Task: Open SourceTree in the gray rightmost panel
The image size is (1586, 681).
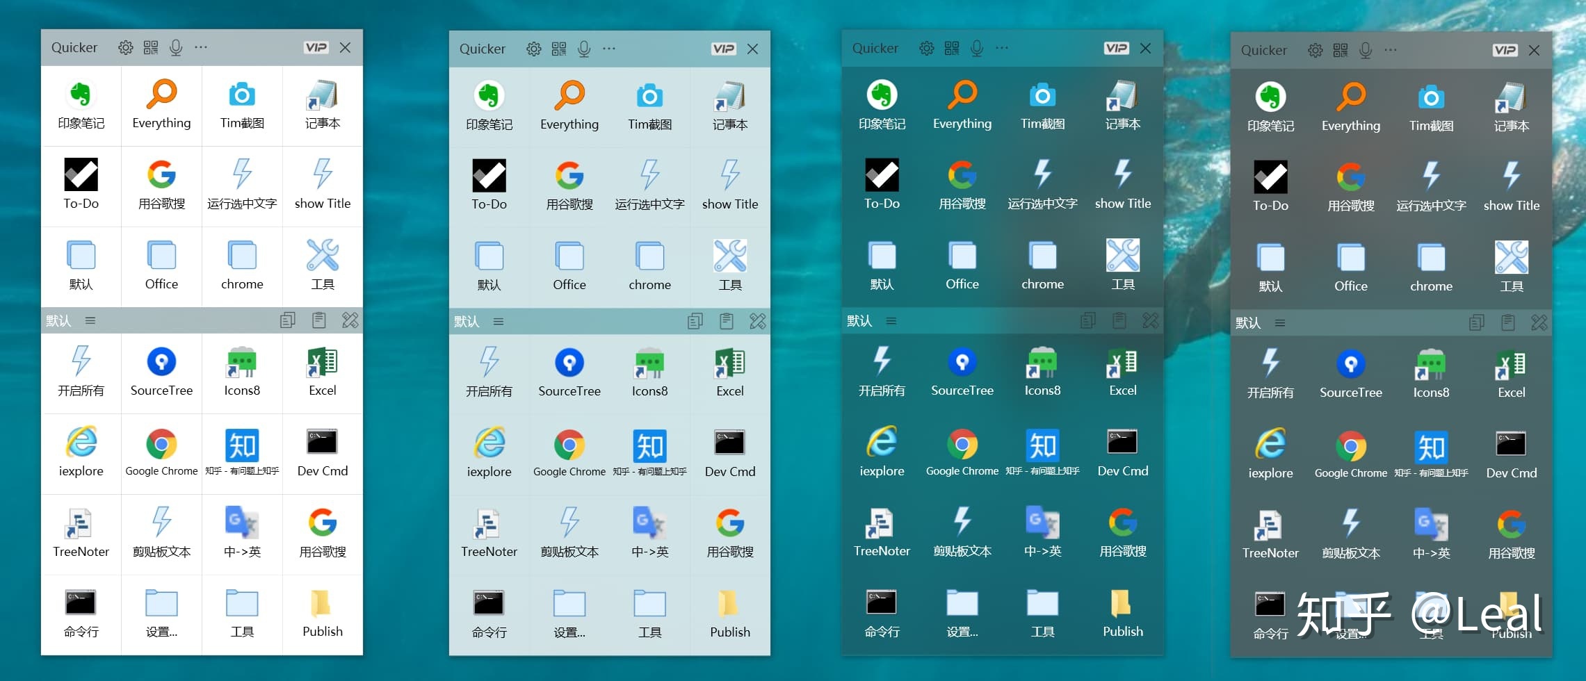Action: coord(1350,374)
